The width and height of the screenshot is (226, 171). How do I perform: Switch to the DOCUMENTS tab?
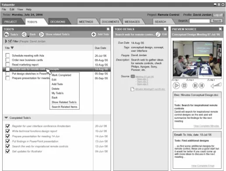click(x=111, y=21)
